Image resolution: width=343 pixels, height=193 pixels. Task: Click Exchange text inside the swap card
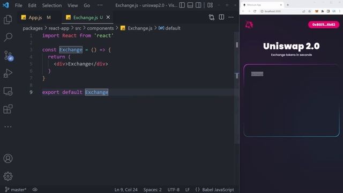[257, 74]
